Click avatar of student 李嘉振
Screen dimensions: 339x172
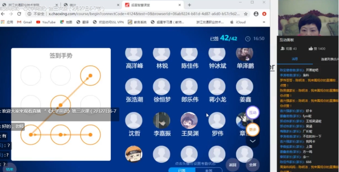click(x=161, y=120)
